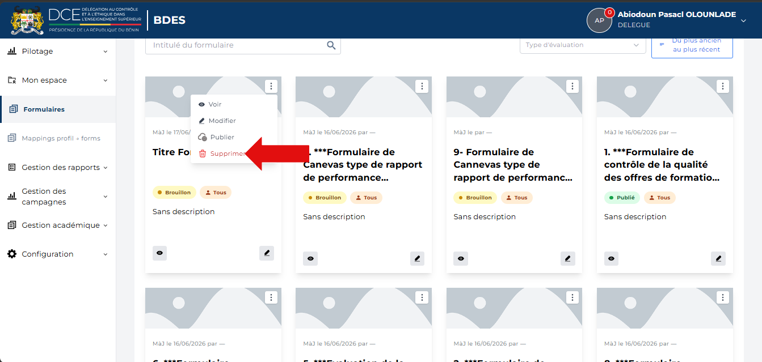Click the Mon espace folder icon

[x=12, y=80]
